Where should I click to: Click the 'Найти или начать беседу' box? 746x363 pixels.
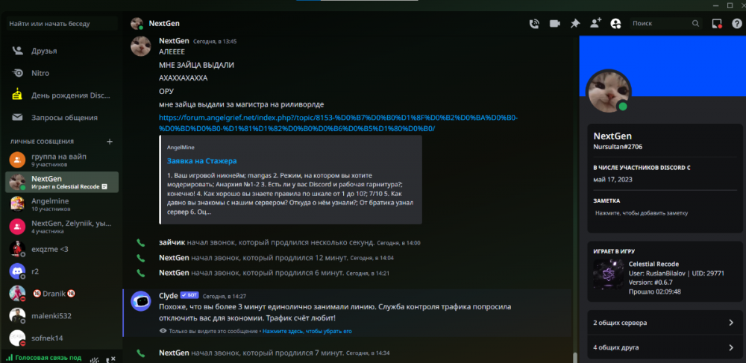tap(62, 23)
